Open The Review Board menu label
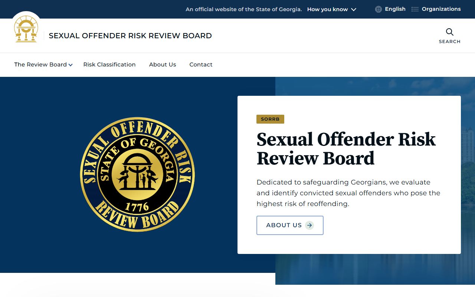The height and width of the screenshot is (297, 475). point(40,65)
